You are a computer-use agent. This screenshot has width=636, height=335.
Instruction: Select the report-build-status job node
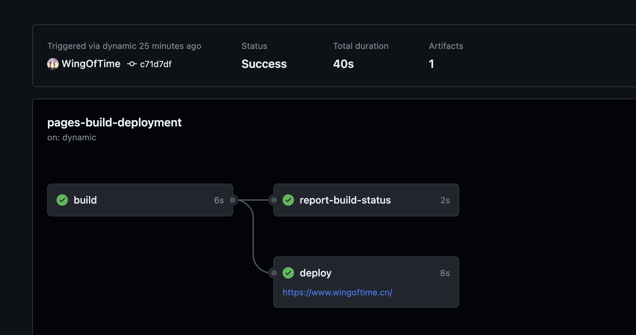366,200
